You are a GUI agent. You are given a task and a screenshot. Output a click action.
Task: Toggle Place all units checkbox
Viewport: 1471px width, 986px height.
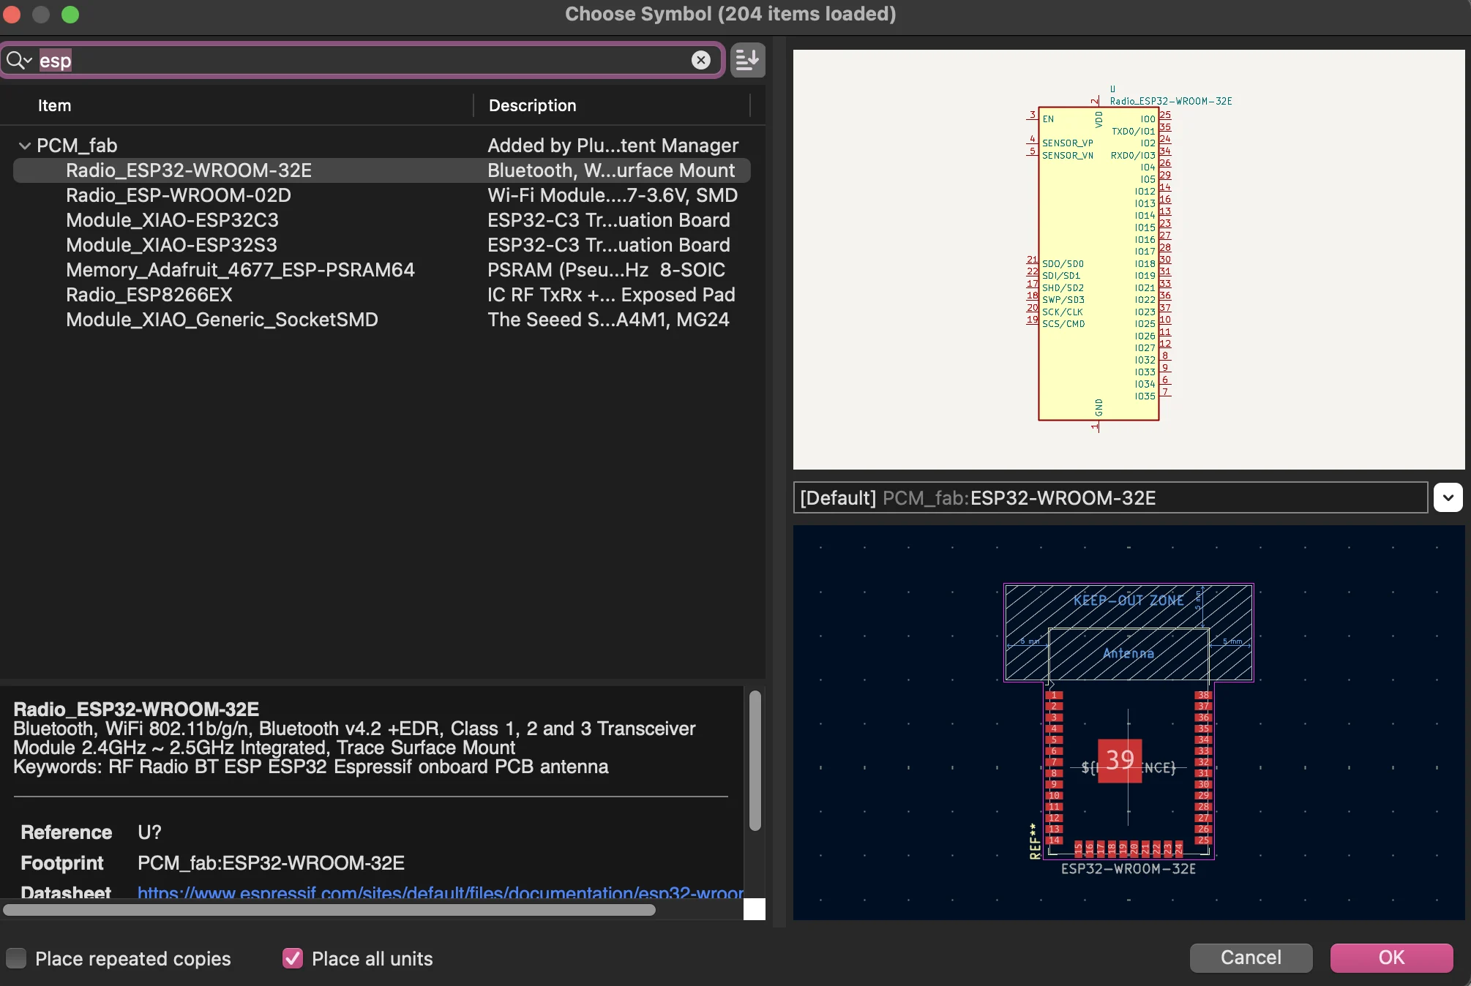[293, 958]
